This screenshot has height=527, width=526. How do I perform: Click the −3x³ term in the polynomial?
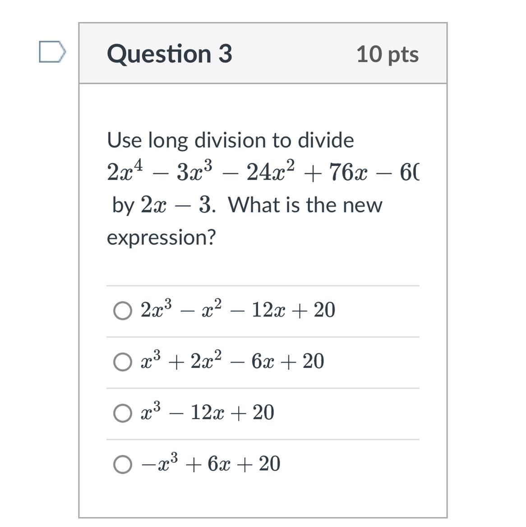point(187,172)
